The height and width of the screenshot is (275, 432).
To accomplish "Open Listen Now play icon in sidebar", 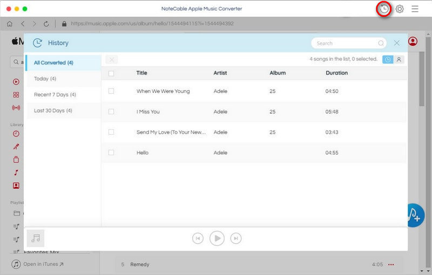I will [16, 81].
